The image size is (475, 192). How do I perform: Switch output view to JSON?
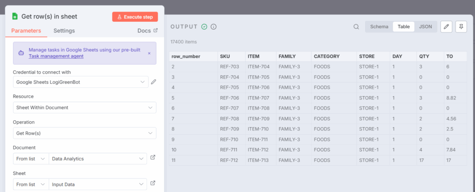pos(425,27)
